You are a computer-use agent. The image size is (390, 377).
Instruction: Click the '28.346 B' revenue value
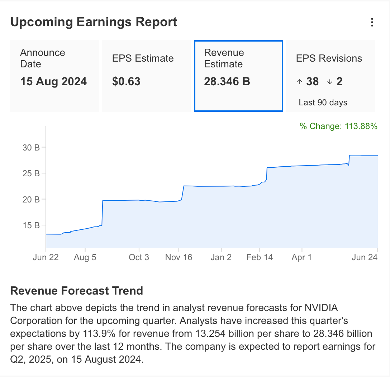click(x=227, y=82)
